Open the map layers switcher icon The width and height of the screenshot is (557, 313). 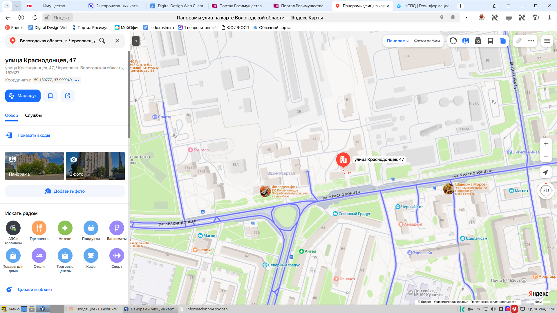pos(503,41)
